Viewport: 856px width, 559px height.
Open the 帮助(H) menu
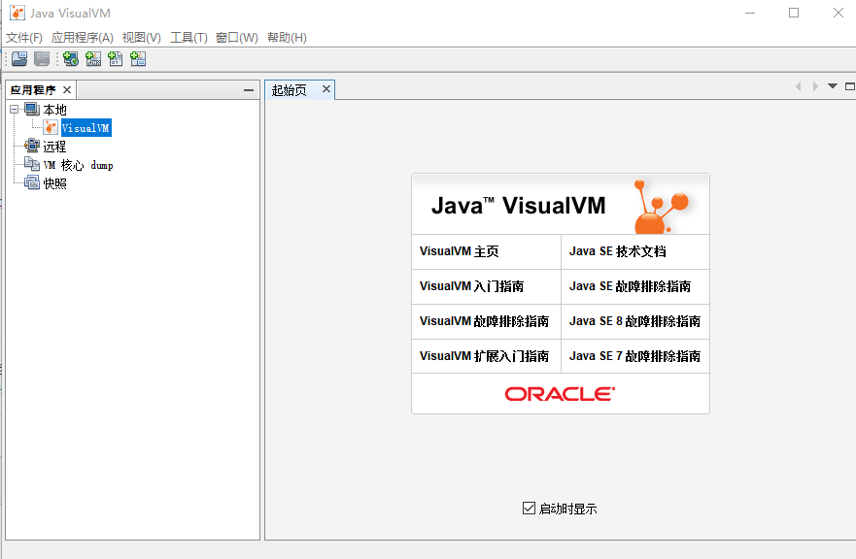coord(287,38)
